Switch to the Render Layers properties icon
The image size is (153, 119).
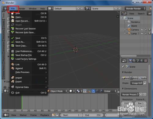(134, 61)
